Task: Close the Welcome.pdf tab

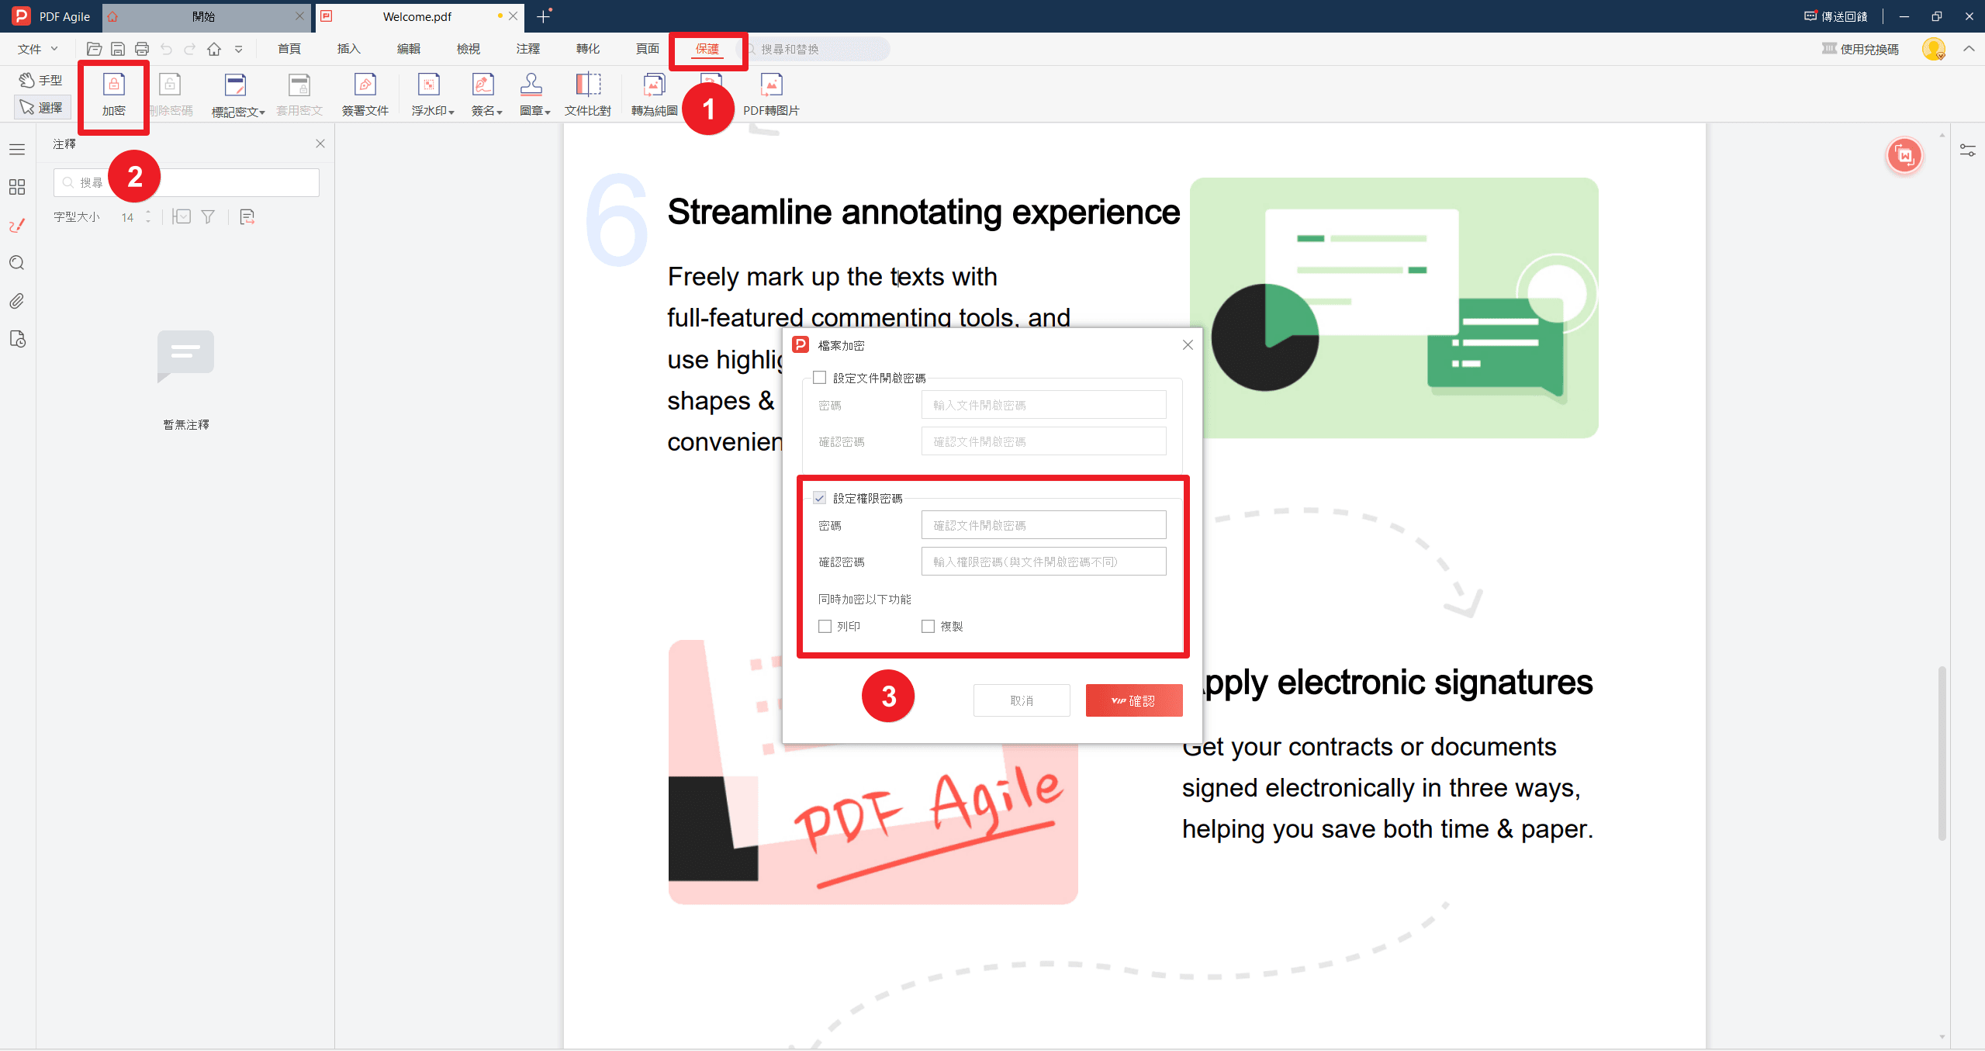Action: point(513,16)
